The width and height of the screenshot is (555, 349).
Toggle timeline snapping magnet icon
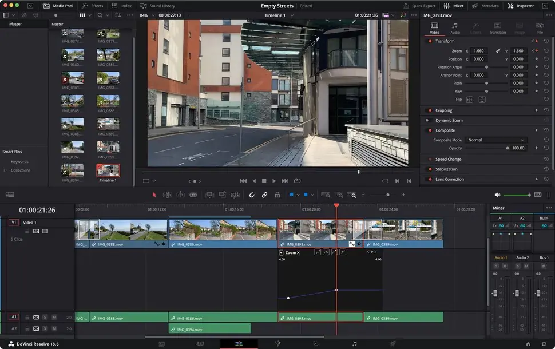(252, 195)
